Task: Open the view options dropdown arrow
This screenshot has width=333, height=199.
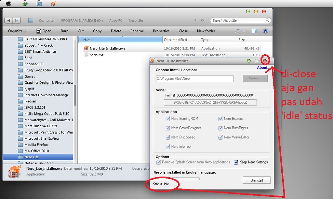Action: tap(244, 31)
